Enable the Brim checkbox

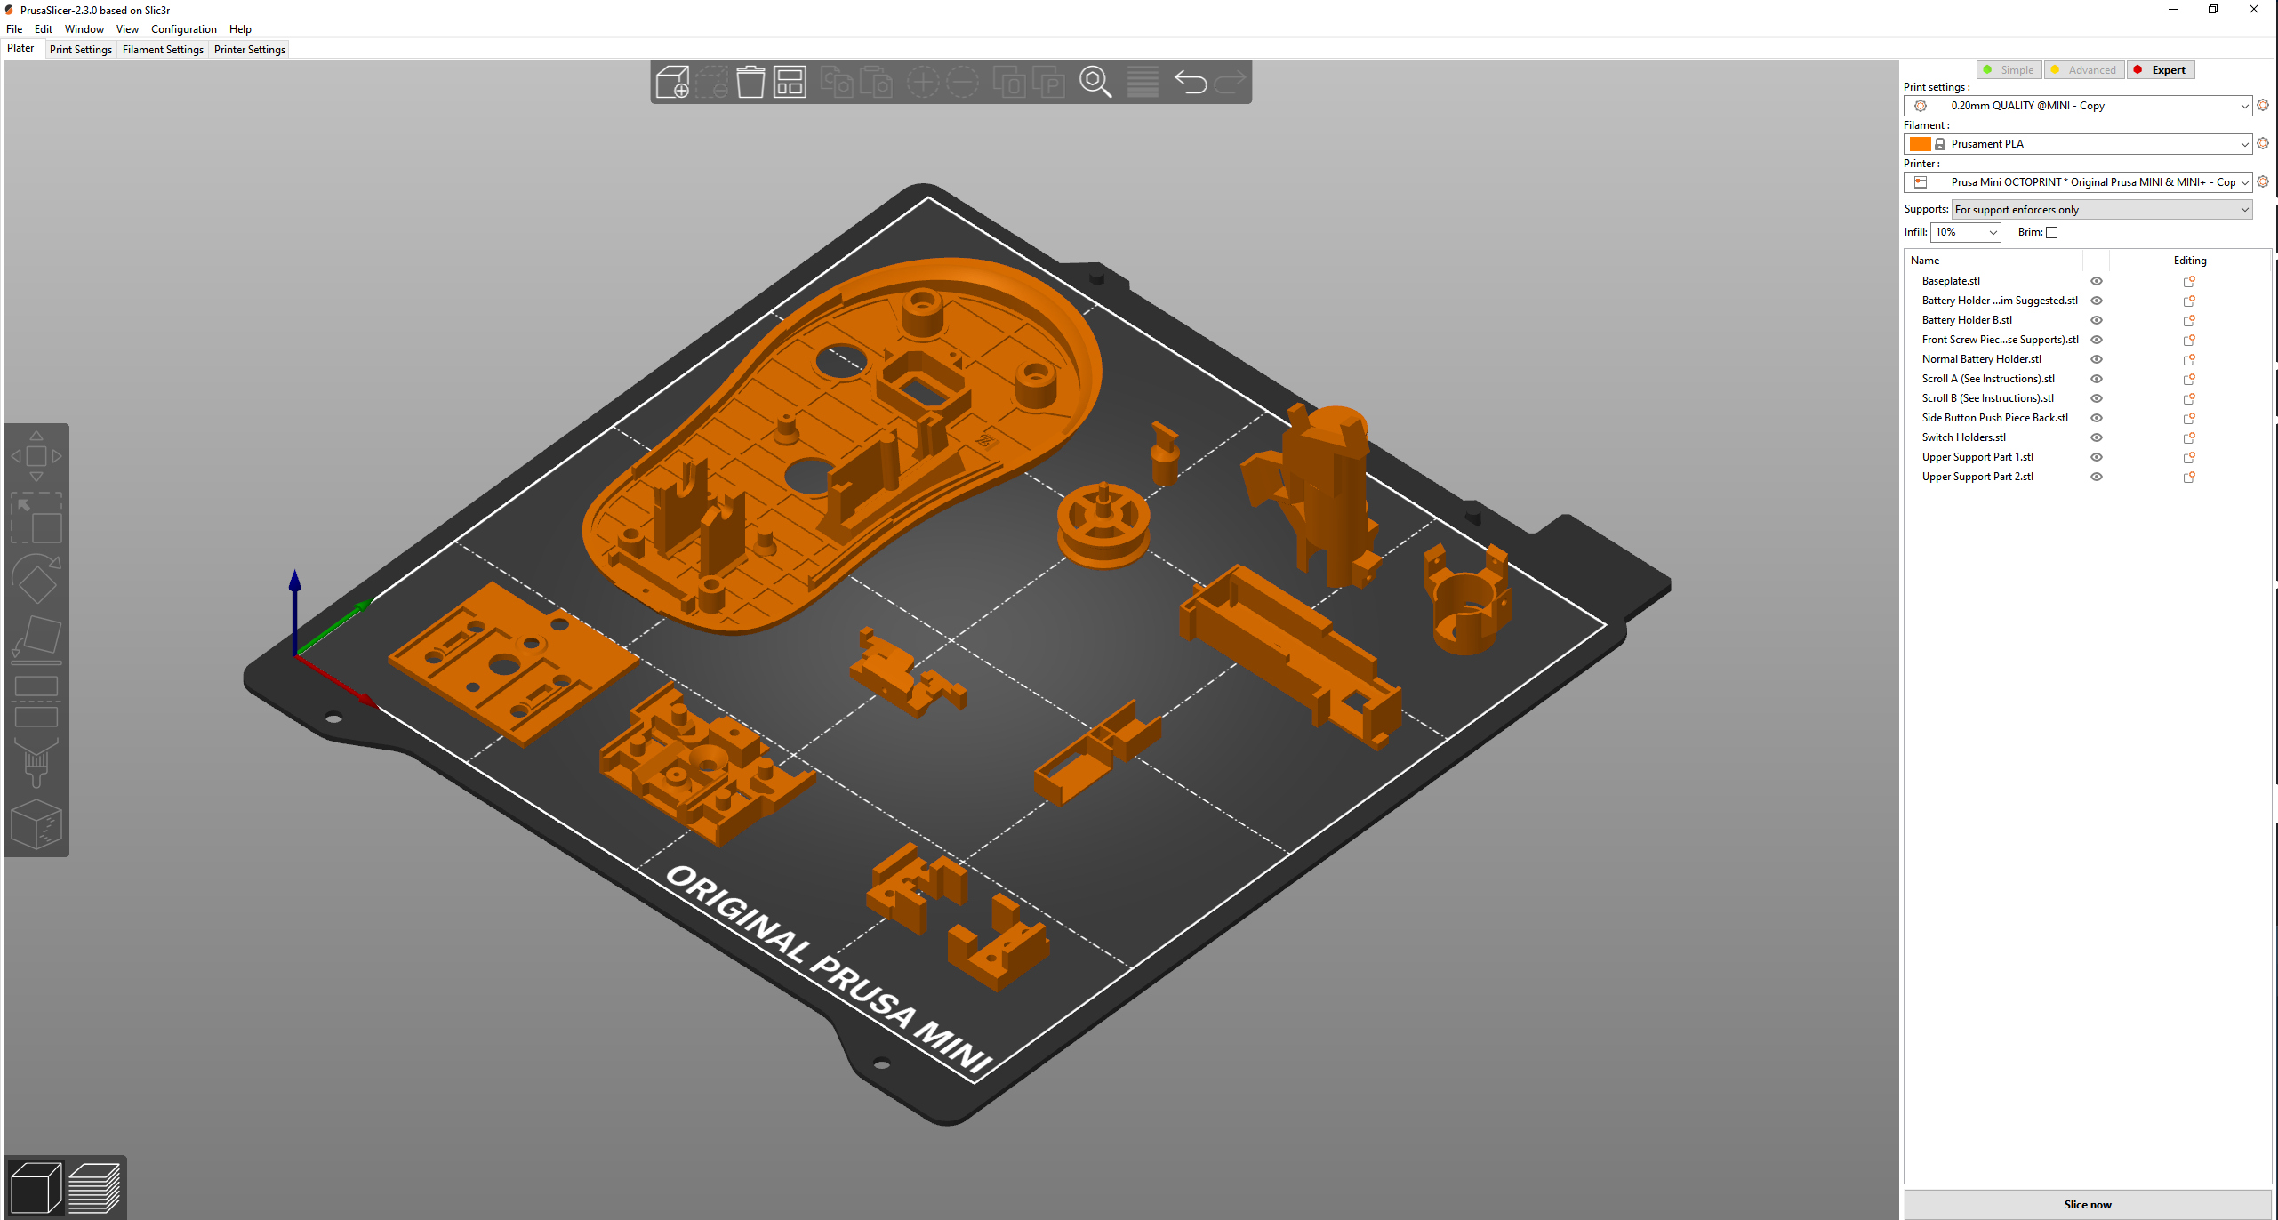[2052, 232]
